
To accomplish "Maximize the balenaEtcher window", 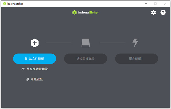I will pos(155,4).
